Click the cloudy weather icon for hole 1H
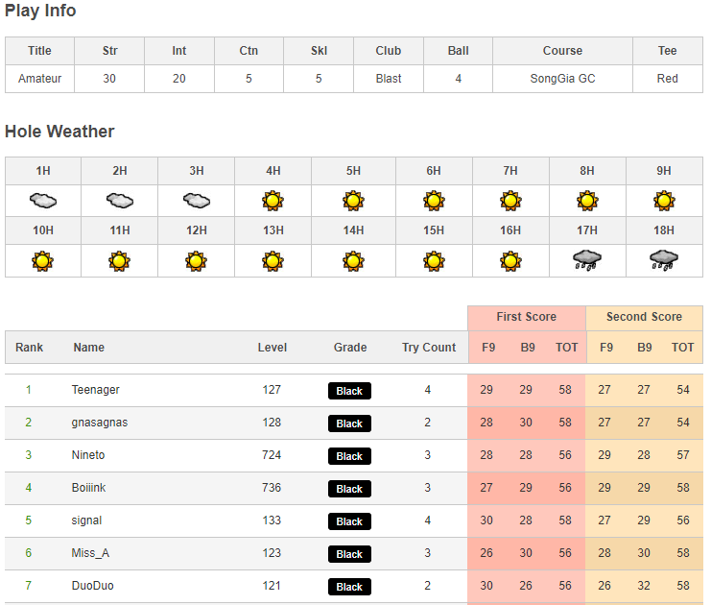 click(x=43, y=201)
